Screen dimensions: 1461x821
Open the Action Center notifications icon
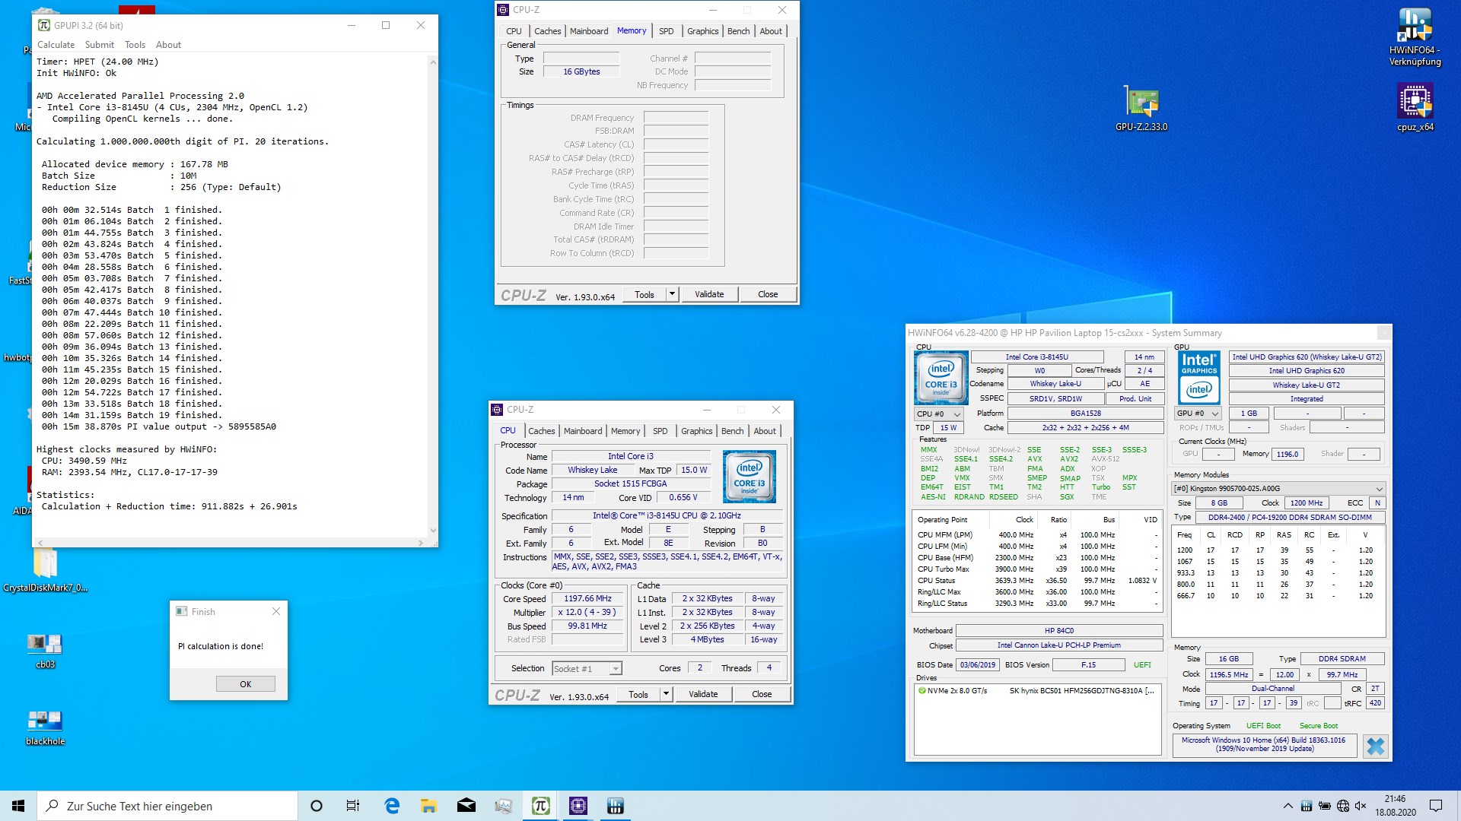pos(1436,806)
